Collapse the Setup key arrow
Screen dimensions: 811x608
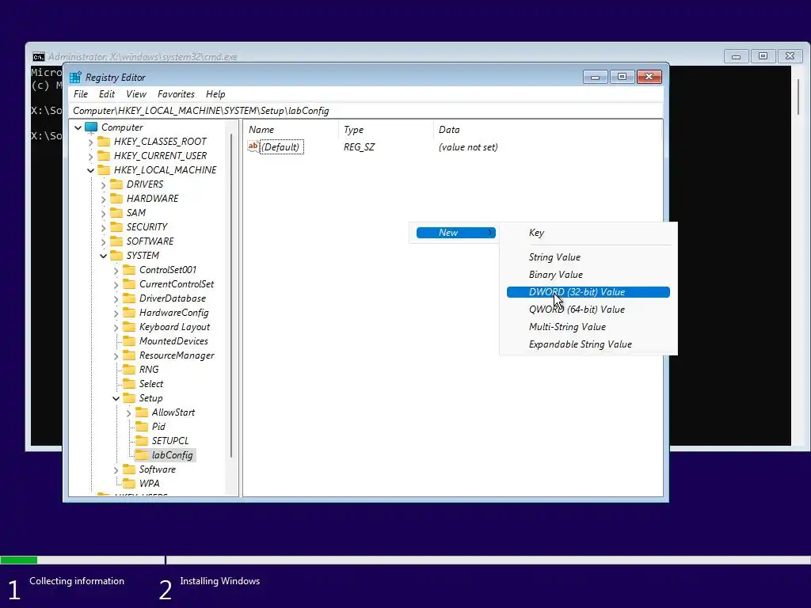click(x=116, y=399)
